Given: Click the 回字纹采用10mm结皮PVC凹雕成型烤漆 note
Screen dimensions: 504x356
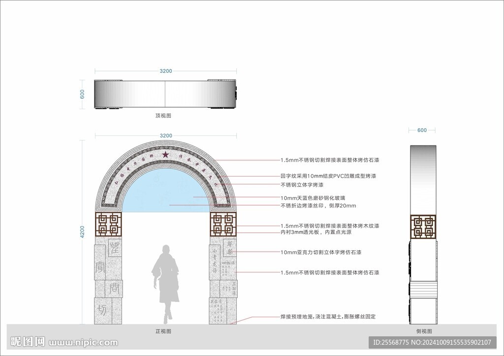Looking at the screenshot, I should [328, 176].
